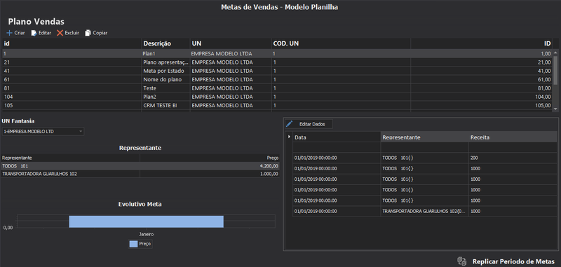Click the pencil icon for Editar Dados
Image resolution: width=561 pixels, height=267 pixels.
click(290, 124)
